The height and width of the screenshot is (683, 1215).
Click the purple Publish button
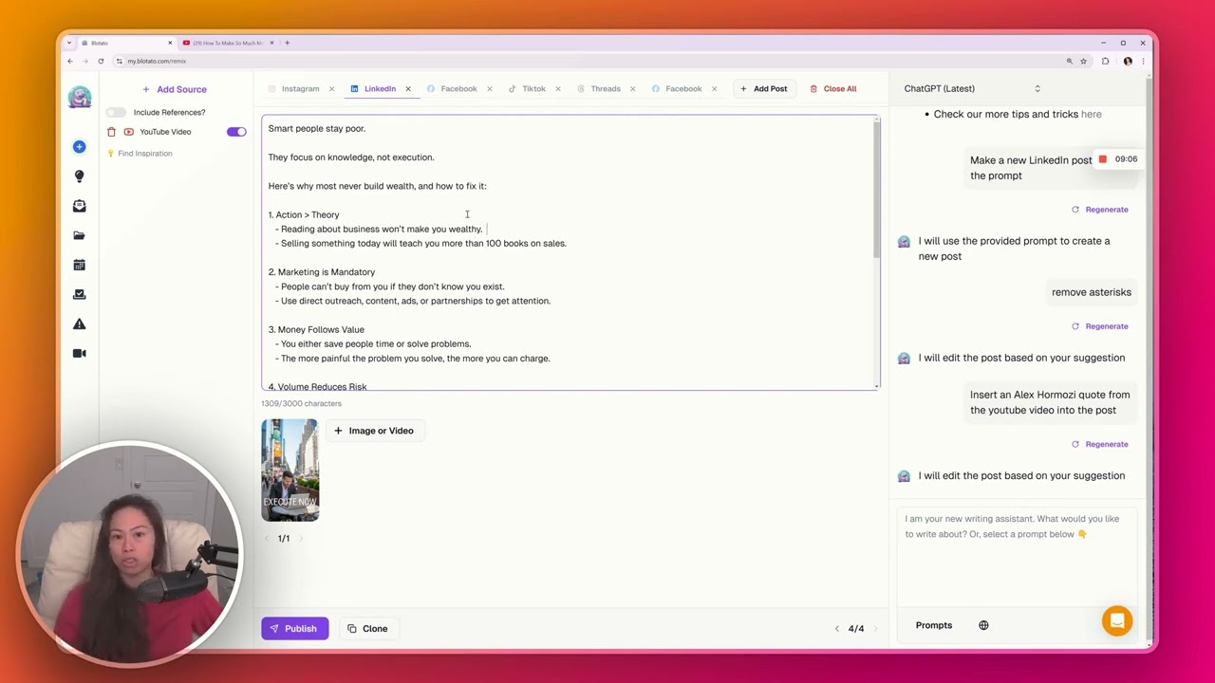[x=295, y=629]
